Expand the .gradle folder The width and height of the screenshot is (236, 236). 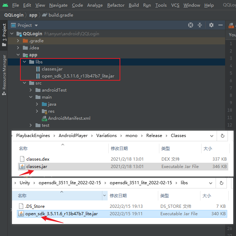(18, 41)
